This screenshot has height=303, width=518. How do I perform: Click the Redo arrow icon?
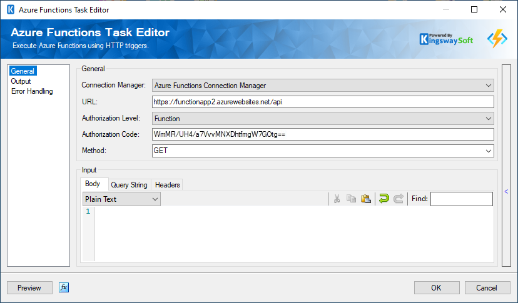[x=399, y=199]
